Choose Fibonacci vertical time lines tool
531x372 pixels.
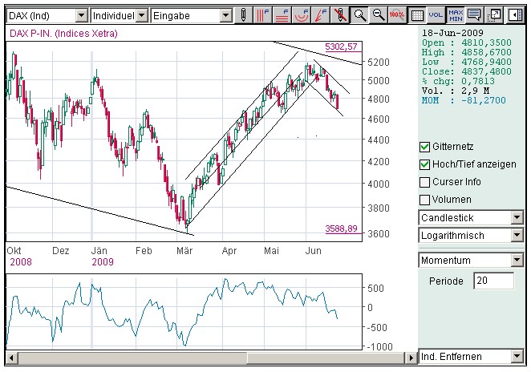pyautogui.click(x=262, y=15)
